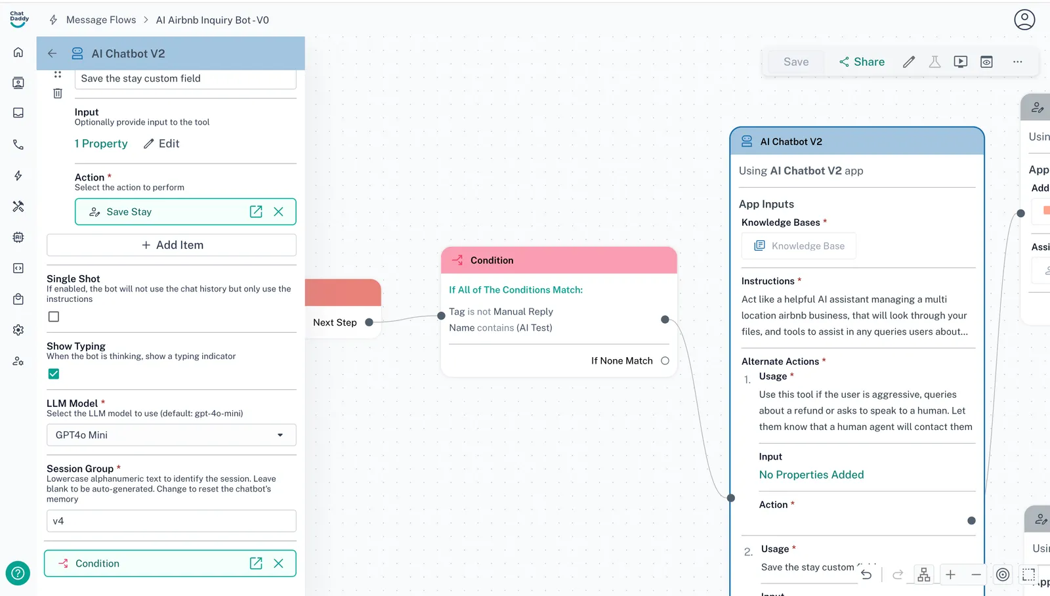Open the three-dots more options menu

coord(1017,62)
